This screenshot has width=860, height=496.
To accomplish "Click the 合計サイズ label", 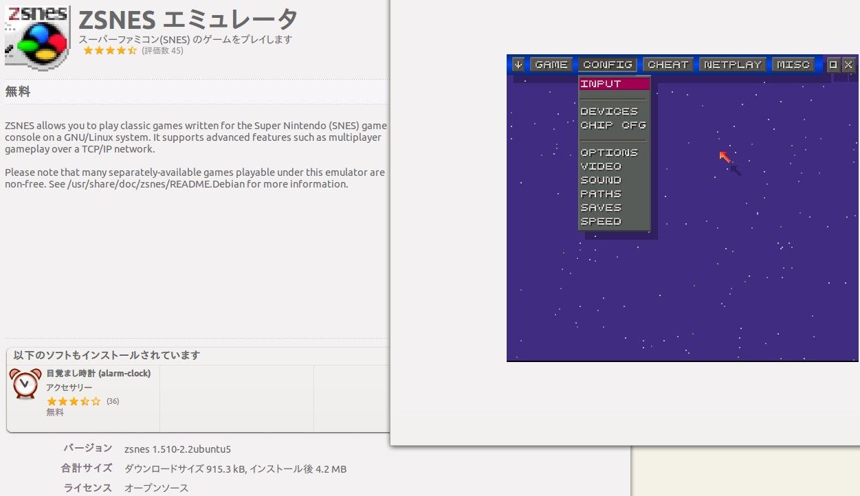I will 87,469.
